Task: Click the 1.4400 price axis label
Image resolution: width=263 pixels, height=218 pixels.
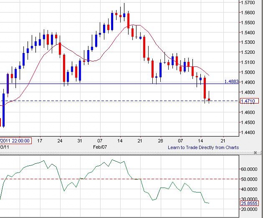Action: pyautogui.click(x=248, y=132)
